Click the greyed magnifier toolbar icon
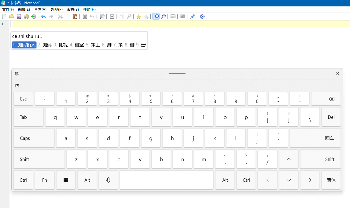Viewport: 350px width, 208px height. pyautogui.click(x=129, y=16)
